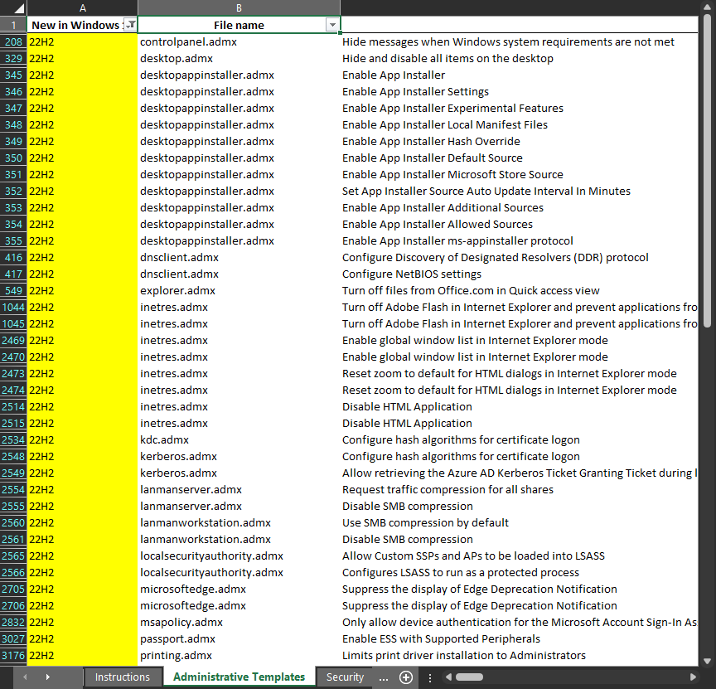Click the "22H2" cell in row 329

point(83,59)
